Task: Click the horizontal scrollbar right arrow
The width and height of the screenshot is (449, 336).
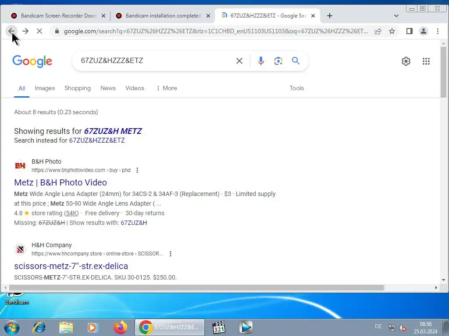Action: (x=436, y=287)
